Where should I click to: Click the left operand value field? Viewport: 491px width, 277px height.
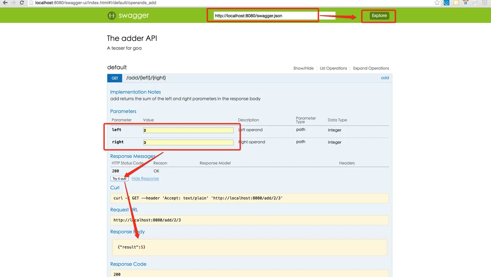click(188, 130)
